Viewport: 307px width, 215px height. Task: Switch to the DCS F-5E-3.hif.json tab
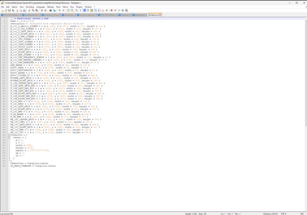(10, 15)
